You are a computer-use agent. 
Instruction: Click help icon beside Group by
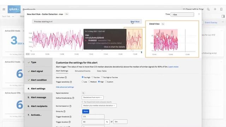point(64,111)
